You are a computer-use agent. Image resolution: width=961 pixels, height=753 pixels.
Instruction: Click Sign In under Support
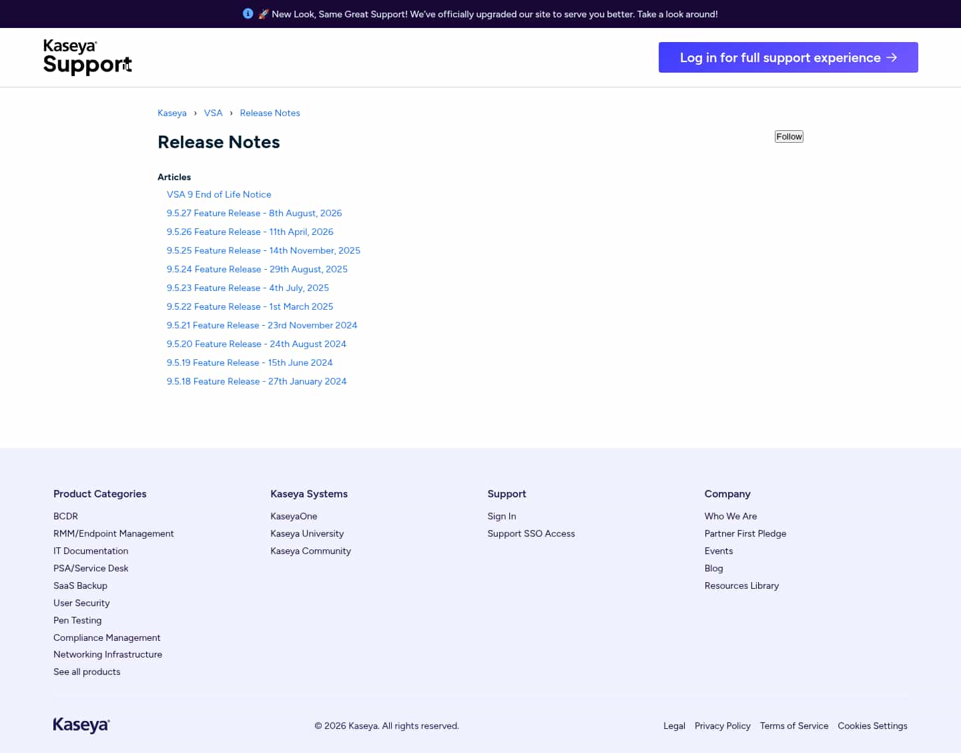pyautogui.click(x=502, y=516)
